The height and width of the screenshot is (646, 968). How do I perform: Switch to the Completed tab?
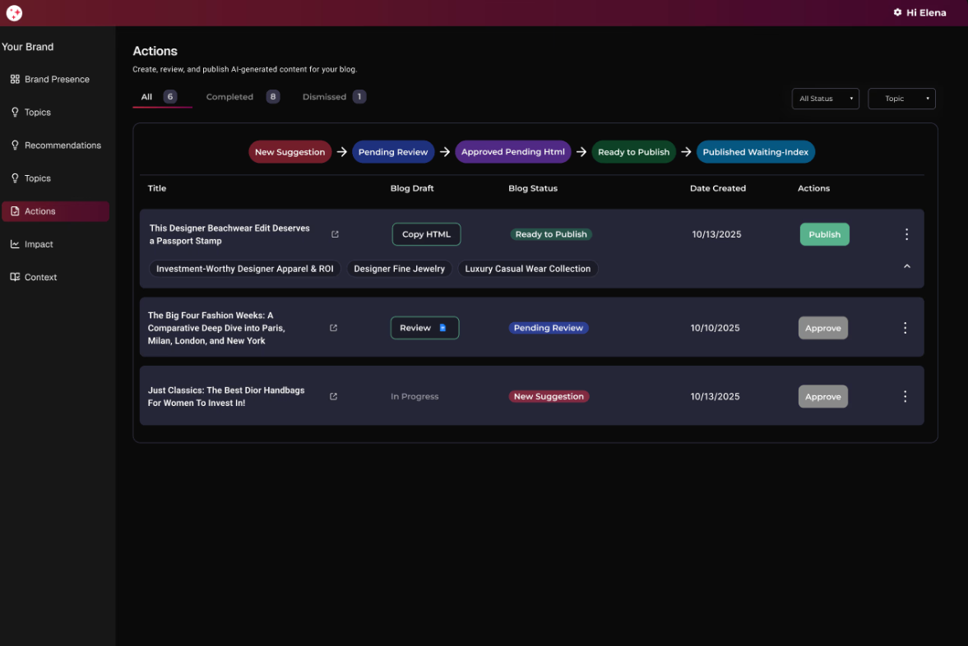(x=229, y=97)
